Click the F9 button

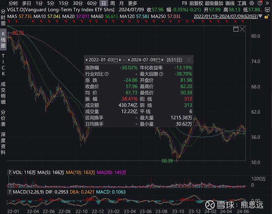184,3
